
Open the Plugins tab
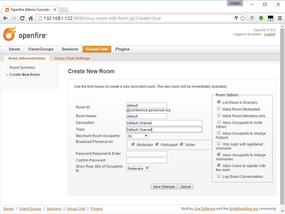(x=122, y=49)
